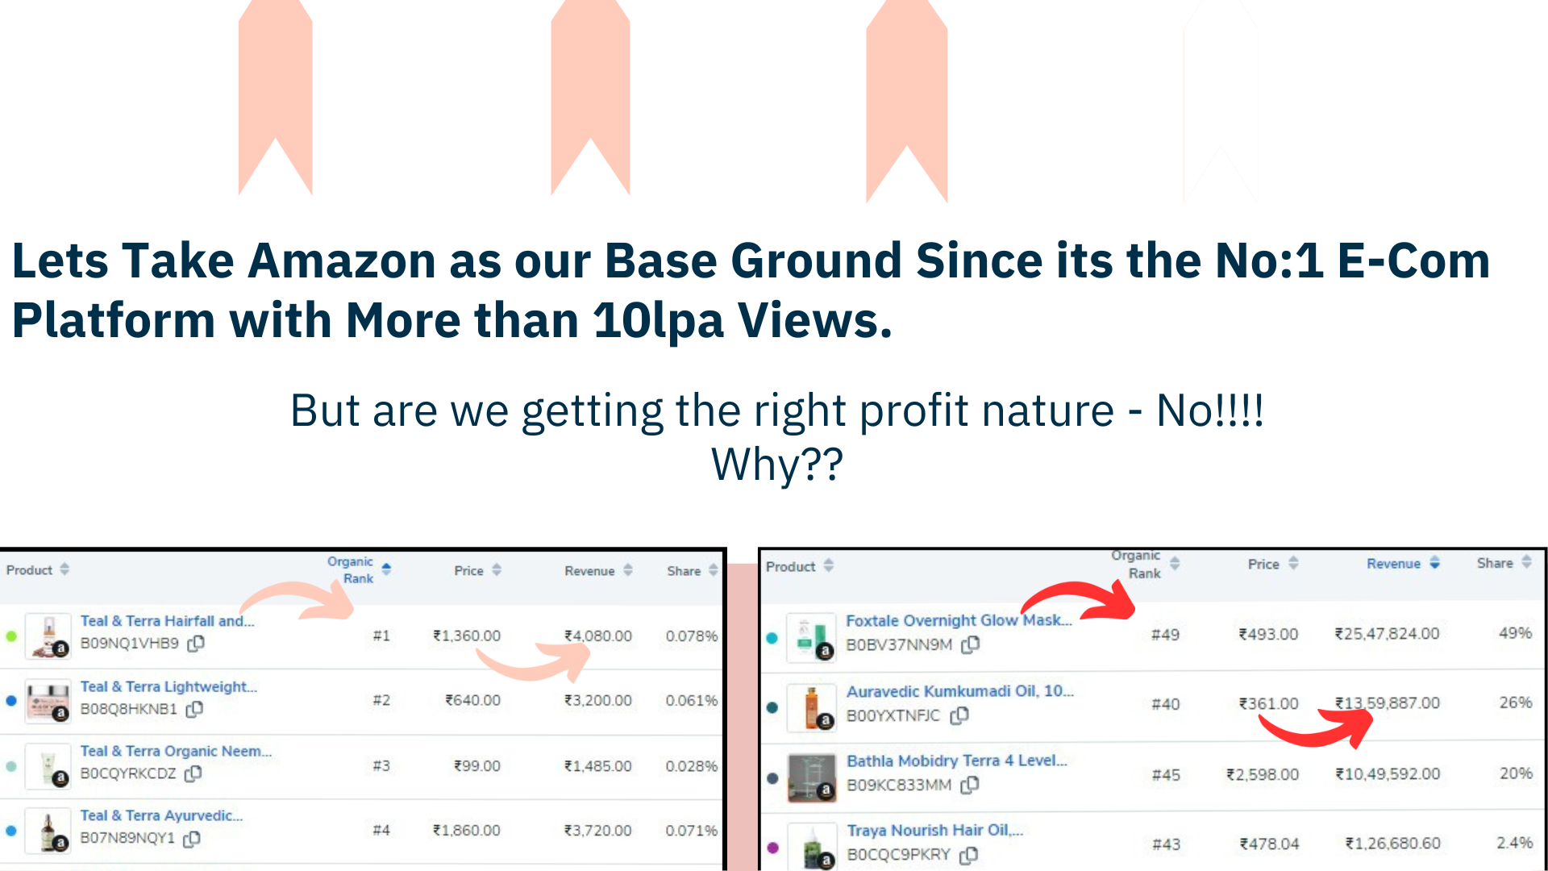
Task: Click Foxtale Overnight Glow Mask thumbnail
Action: [x=811, y=637]
